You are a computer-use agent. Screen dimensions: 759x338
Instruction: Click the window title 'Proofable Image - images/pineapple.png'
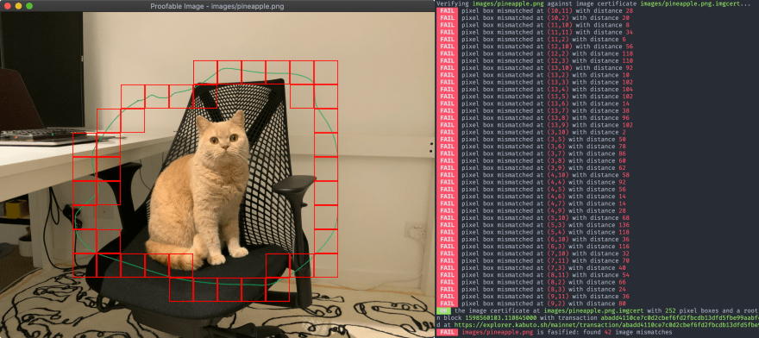(x=216, y=6)
